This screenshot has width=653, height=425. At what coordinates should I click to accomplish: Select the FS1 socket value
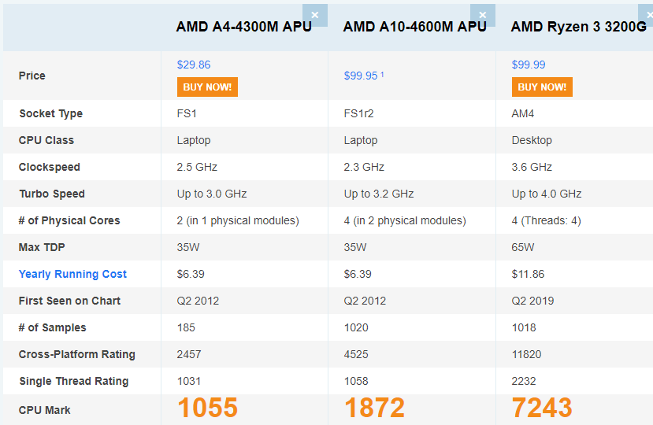[187, 113]
